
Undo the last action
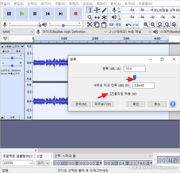tap(128, 25)
